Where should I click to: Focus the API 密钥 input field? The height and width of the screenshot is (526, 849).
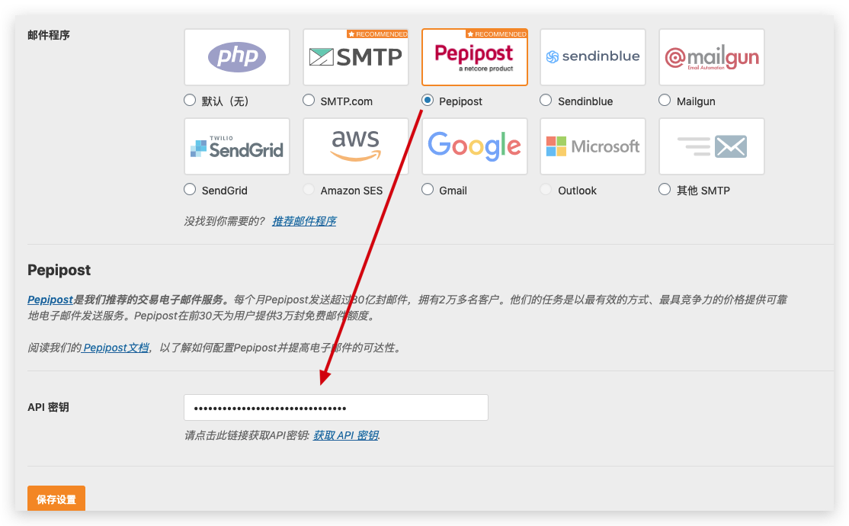click(x=335, y=408)
